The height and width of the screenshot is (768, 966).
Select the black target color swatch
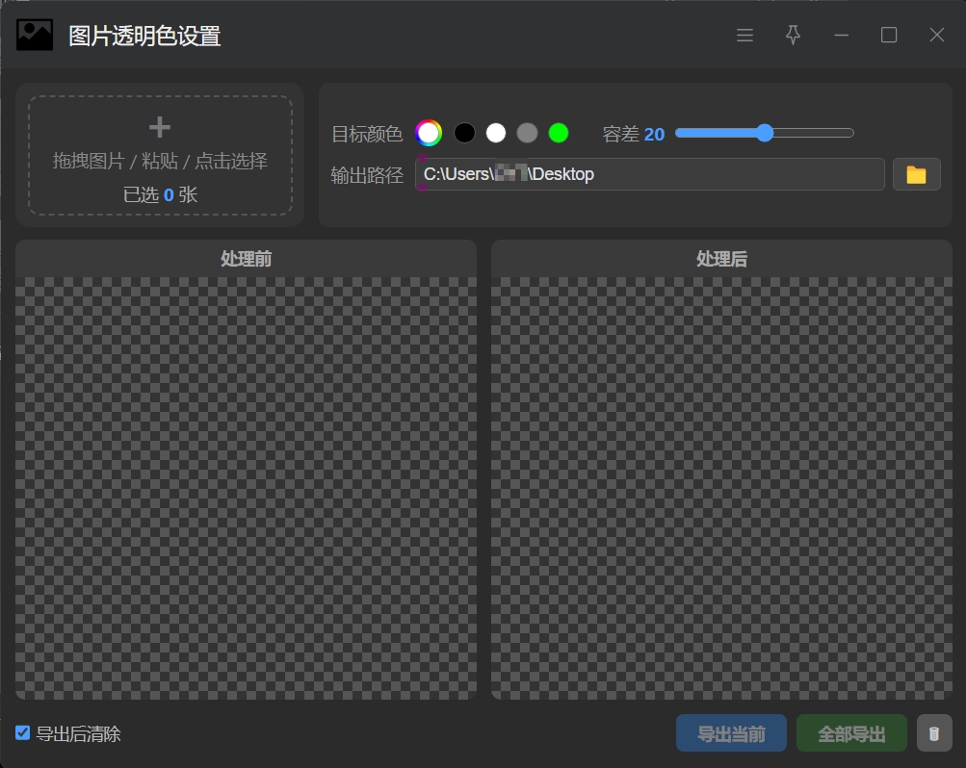pyautogui.click(x=464, y=133)
